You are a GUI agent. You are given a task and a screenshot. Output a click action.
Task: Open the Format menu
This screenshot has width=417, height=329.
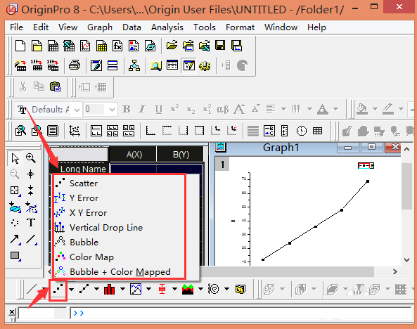tap(240, 27)
